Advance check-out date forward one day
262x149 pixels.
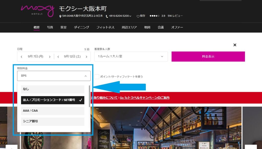(x=86, y=57)
